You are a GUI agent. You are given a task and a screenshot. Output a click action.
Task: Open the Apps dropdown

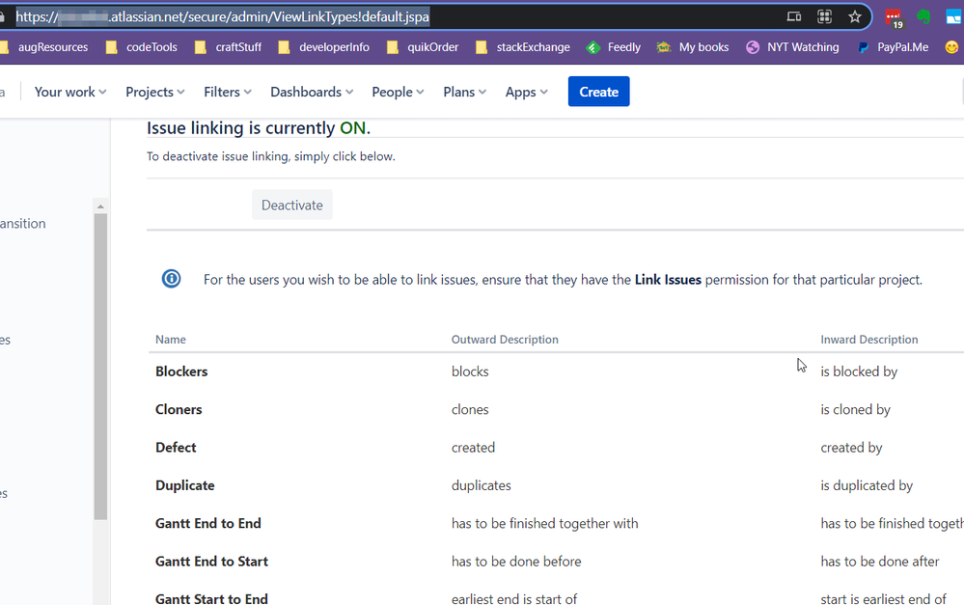tap(525, 92)
